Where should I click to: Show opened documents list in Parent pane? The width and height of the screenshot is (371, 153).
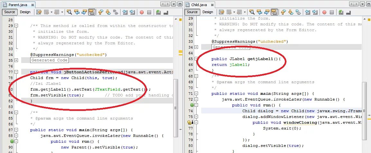pyautogui.click(x=174, y=4)
